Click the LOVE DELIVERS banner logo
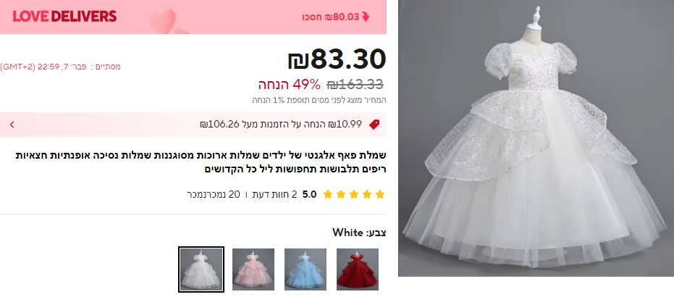 click(64, 17)
